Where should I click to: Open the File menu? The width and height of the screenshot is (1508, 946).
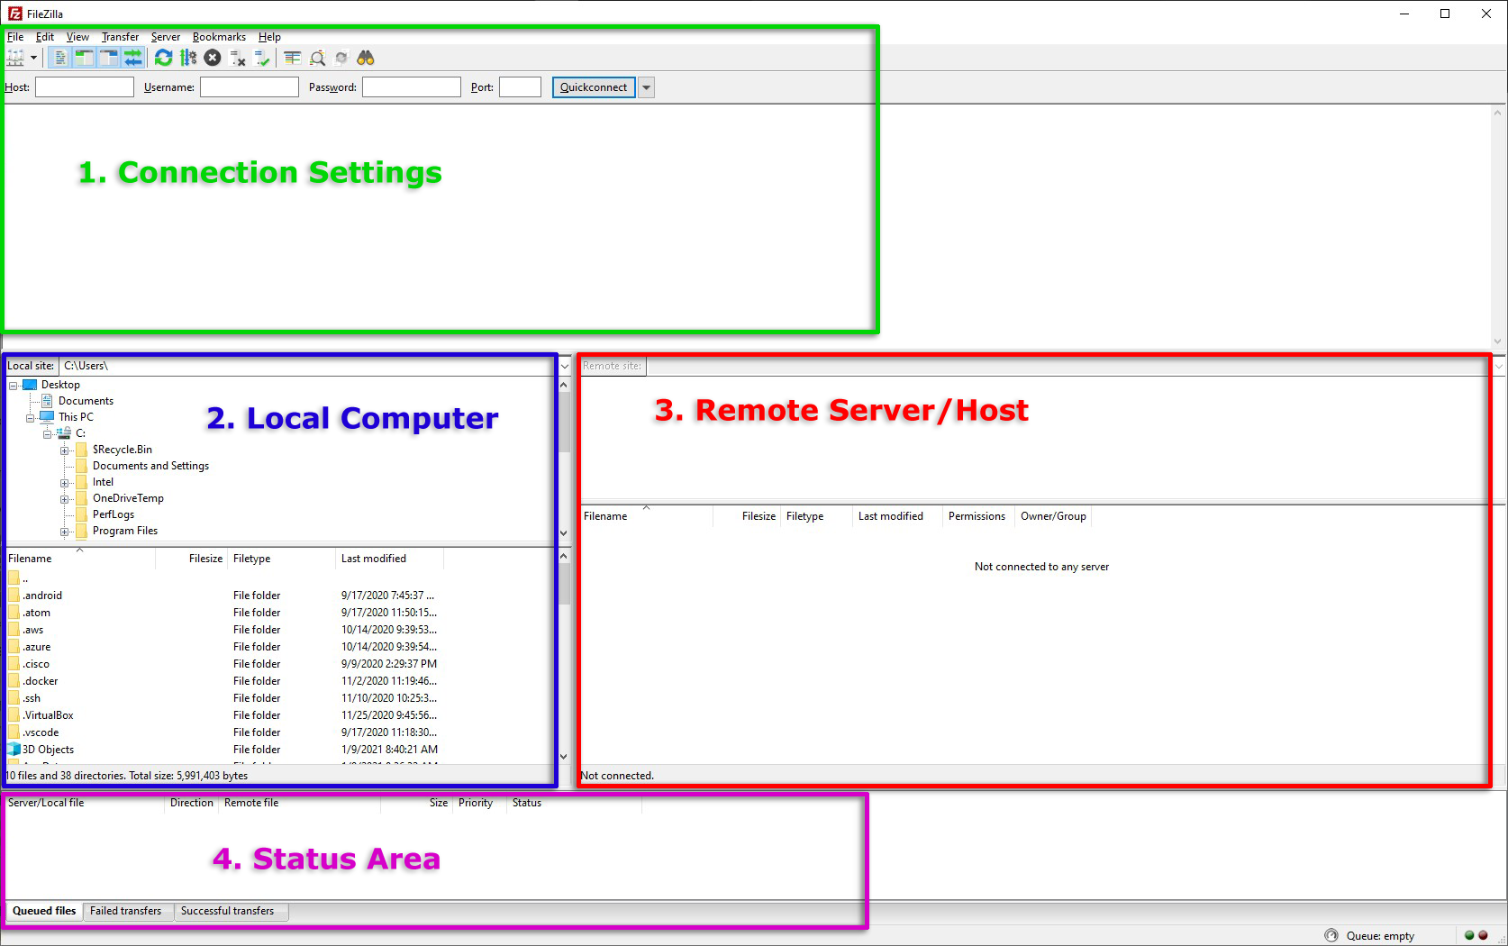pos(15,37)
